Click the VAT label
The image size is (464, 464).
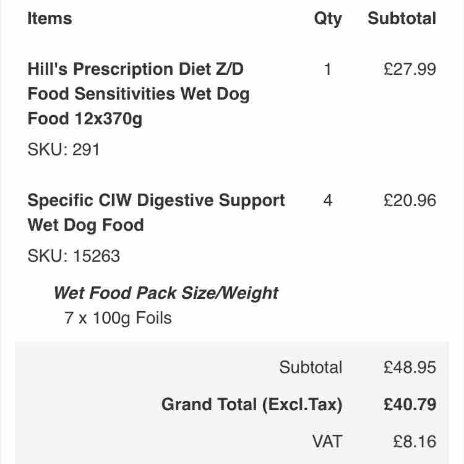327,442
